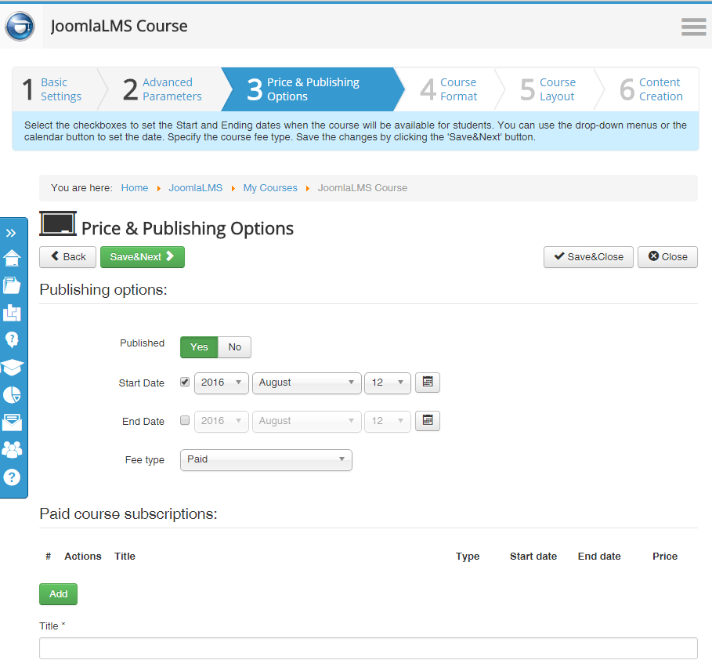Viewport: 712px width, 671px height.
Task: Open the hamburger menu at top right
Action: (x=693, y=27)
